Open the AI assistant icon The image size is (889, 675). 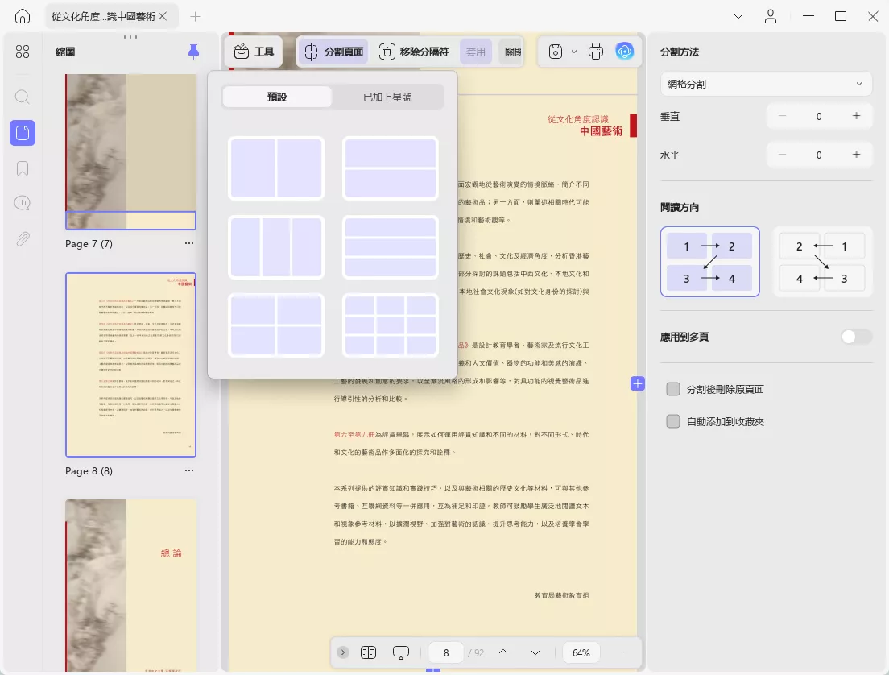pos(625,52)
